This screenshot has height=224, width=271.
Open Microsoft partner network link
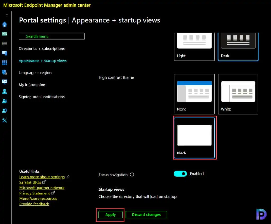pos(42,188)
